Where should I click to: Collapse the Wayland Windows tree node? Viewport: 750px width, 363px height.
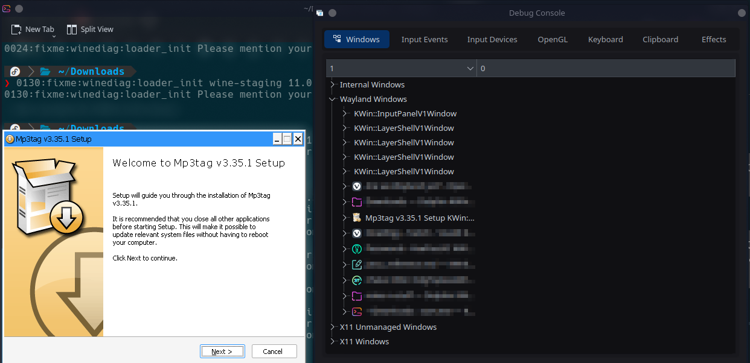[332, 99]
